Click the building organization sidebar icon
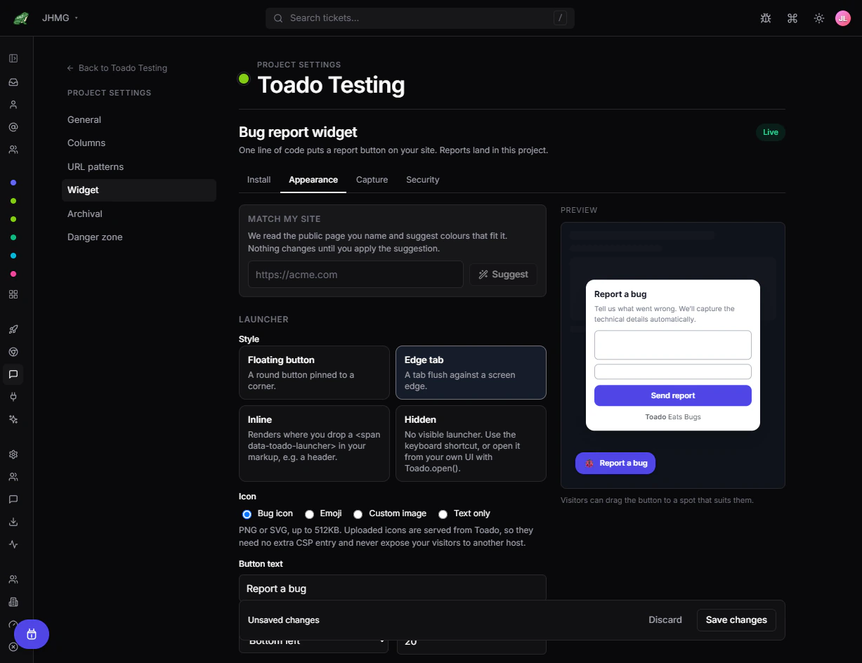Screen dimensions: 862x663 click(x=13, y=602)
